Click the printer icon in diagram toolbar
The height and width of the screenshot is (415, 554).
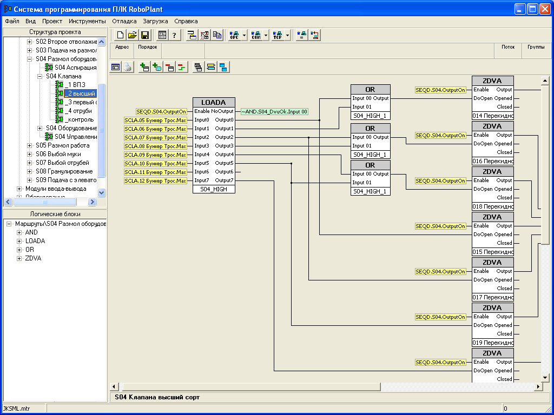pyautogui.click(x=127, y=68)
